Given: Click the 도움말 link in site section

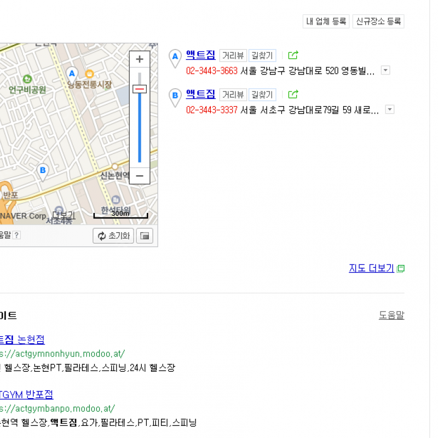Looking at the screenshot, I should tap(391, 315).
